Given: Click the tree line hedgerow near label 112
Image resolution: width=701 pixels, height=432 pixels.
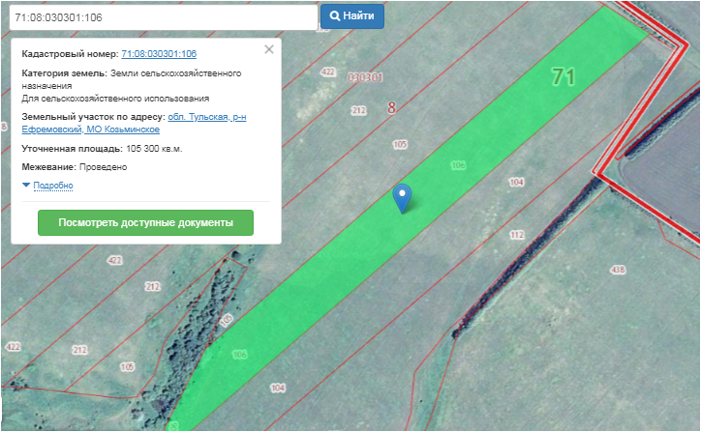Looking at the screenshot, I should 513,263.
